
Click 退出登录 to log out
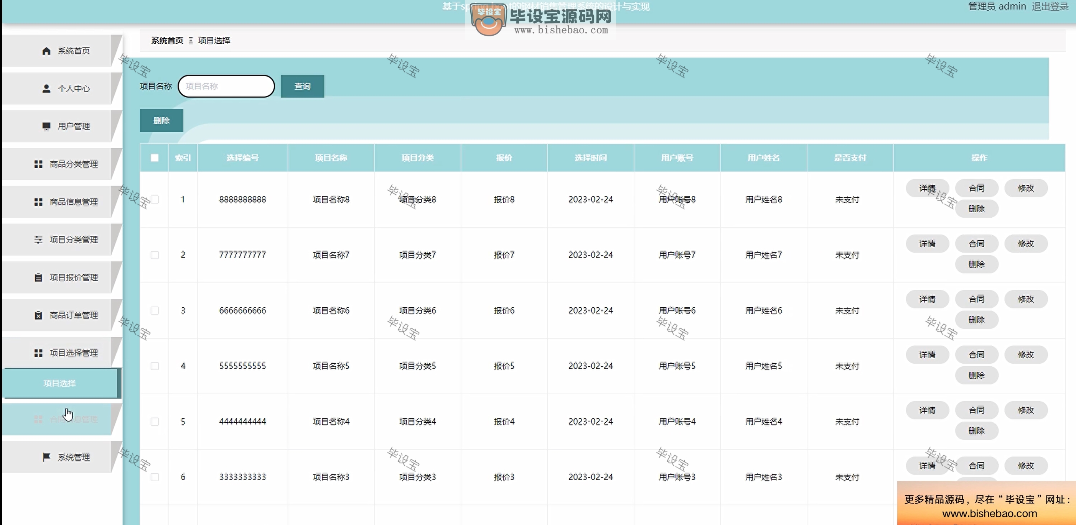pyautogui.click(x=1050, y=7)
